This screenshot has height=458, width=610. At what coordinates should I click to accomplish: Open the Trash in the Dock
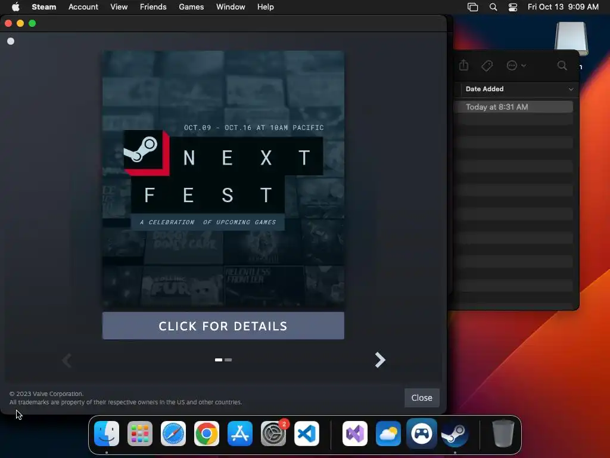click(x=503, y=434)
